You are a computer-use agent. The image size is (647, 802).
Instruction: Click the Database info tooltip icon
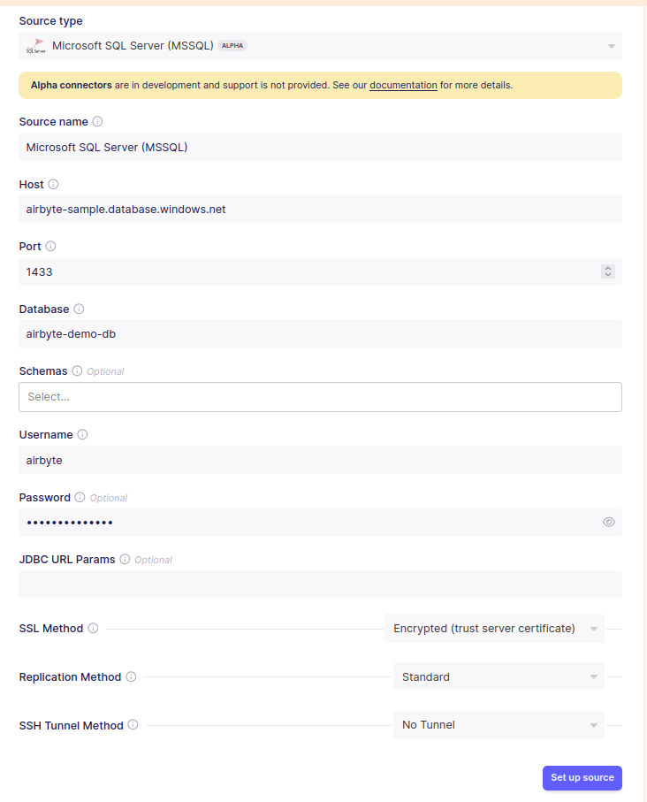tap(79, 309)
